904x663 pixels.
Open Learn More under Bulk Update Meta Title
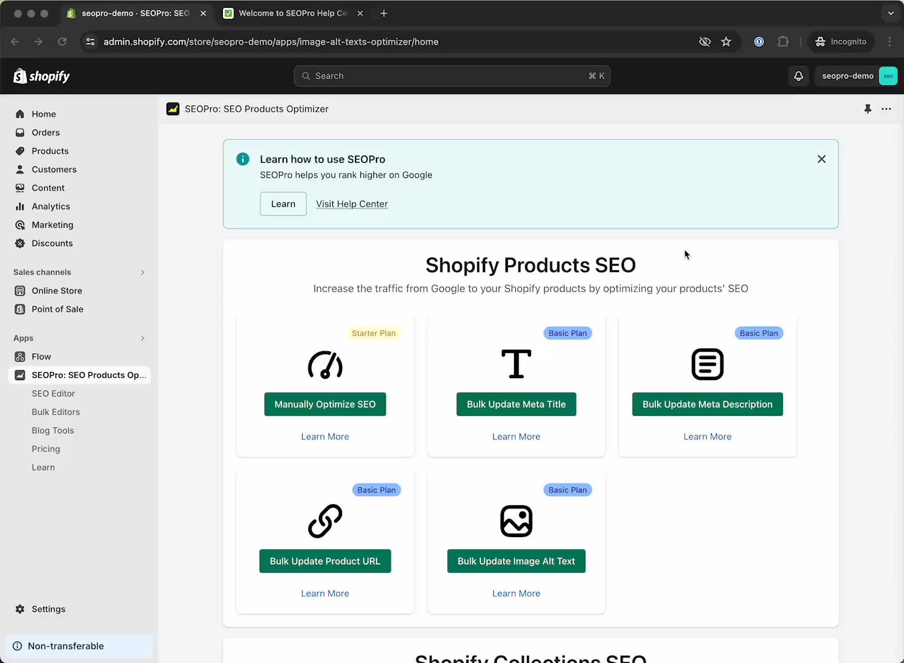pyautogui.click(x=516, y=436)
